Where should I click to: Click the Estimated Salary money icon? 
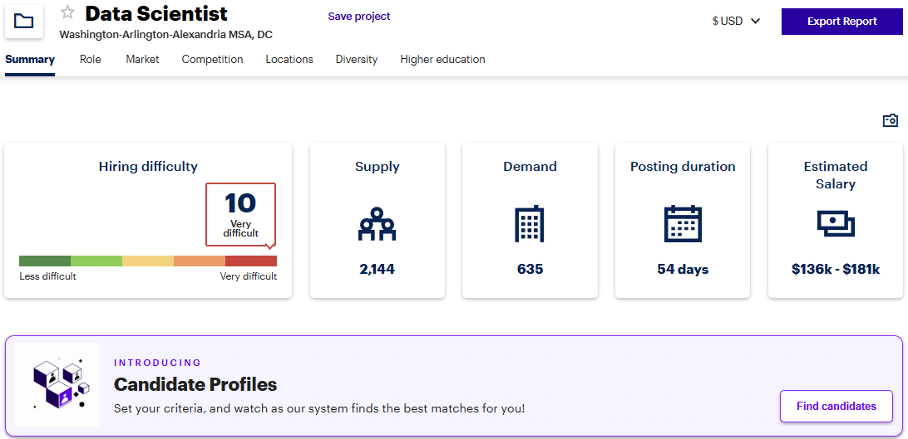[835, 222]
